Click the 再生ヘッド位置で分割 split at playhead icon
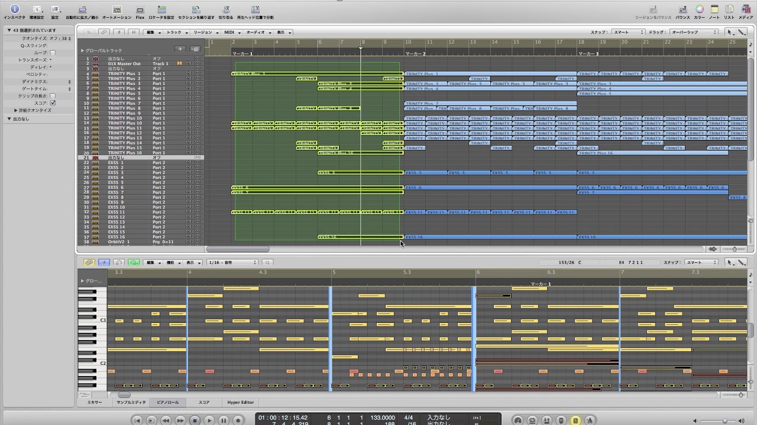This screenshot has width=757, height=425. pos(255,9)
